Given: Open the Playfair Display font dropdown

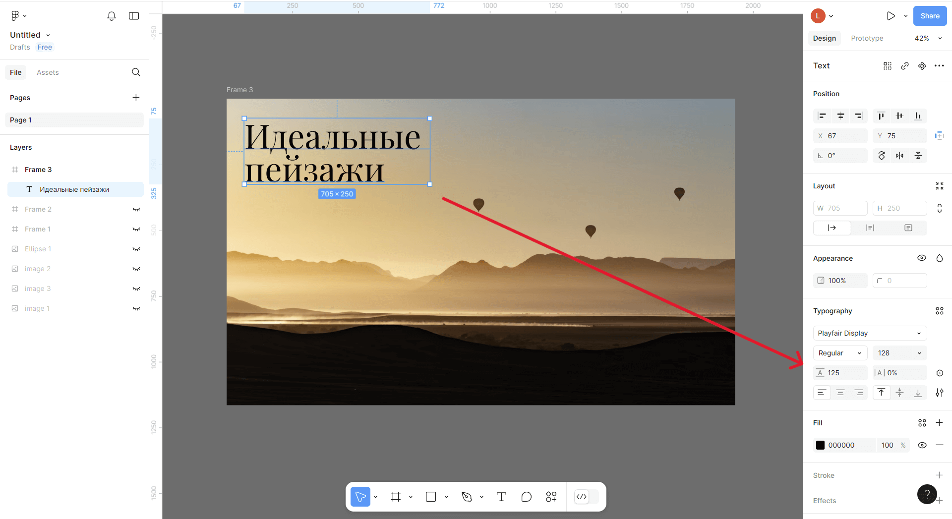Looking at the screenshot, I should (870, 333).
